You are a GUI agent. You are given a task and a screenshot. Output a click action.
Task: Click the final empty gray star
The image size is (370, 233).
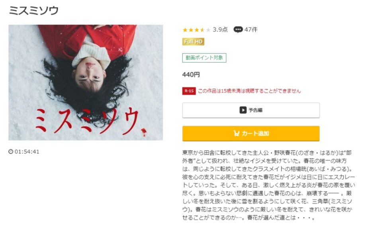(208, 30)
